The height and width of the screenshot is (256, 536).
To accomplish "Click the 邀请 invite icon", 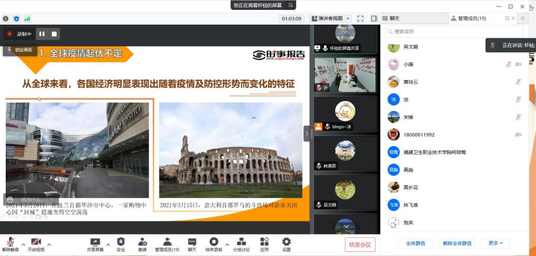I will [x=142, y=242].
